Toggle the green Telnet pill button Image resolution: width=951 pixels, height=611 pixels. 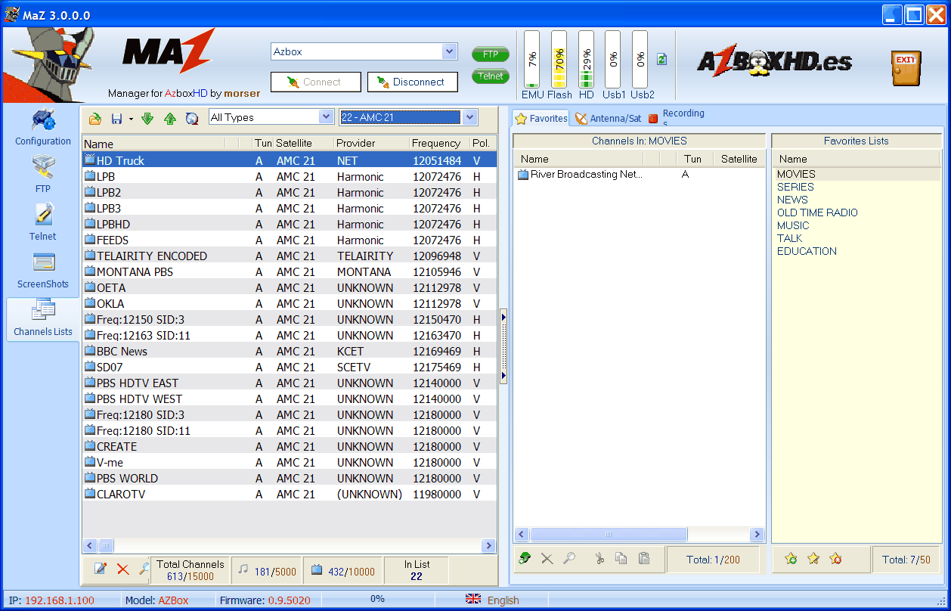coord(491,76)
